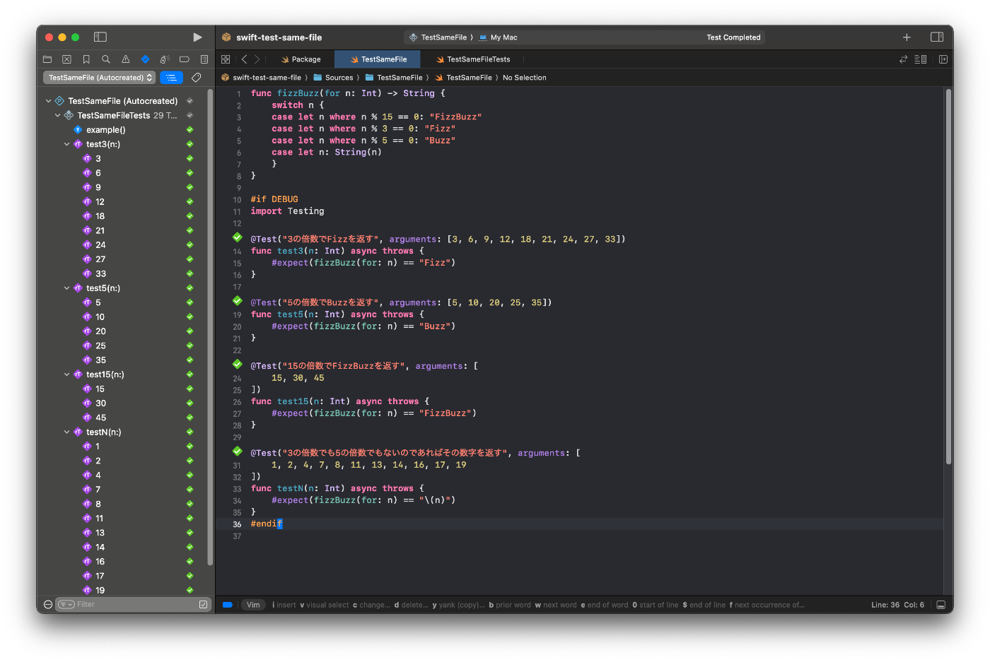Toggle the filter checkbox near the filter field

point(204,604)
